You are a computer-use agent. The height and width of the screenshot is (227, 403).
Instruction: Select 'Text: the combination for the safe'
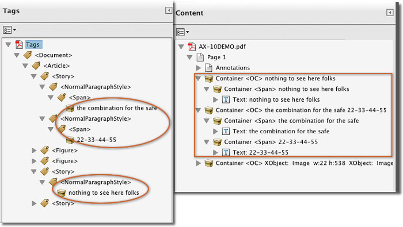click(x=281, y=132)
